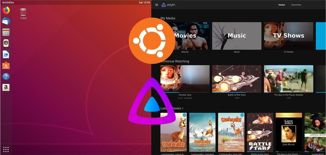
Task: Open the Files manager dock icon
Action: 6,32
